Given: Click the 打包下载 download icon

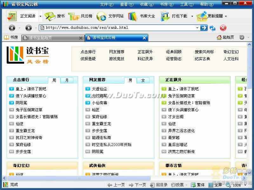Looking at the screenshot, I should tap(165, 16).
